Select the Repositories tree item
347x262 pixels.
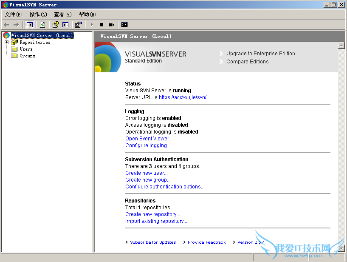pos(35,42)
